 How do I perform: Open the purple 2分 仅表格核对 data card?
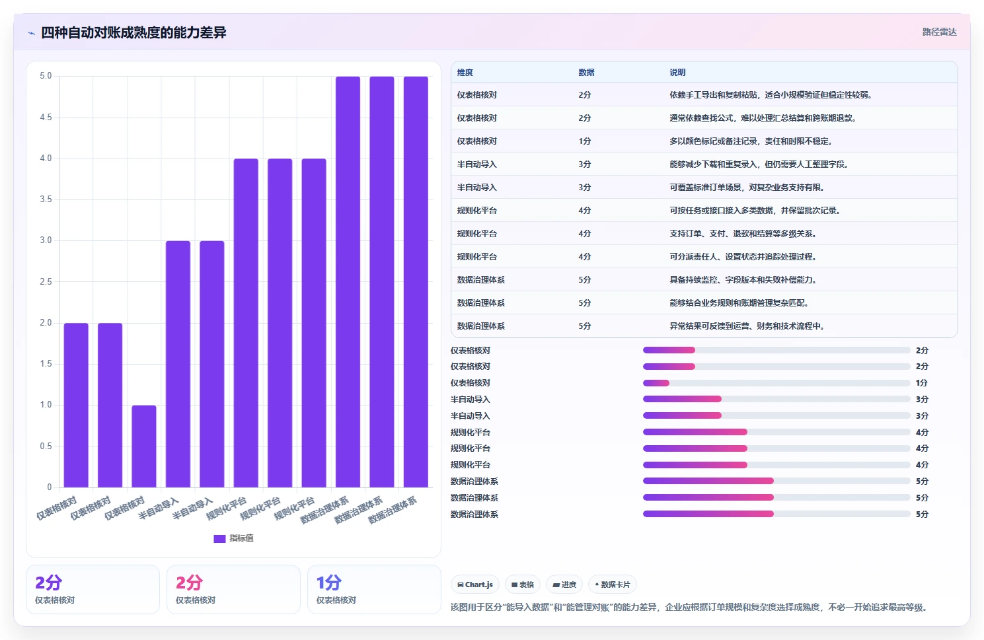[93, 590]
